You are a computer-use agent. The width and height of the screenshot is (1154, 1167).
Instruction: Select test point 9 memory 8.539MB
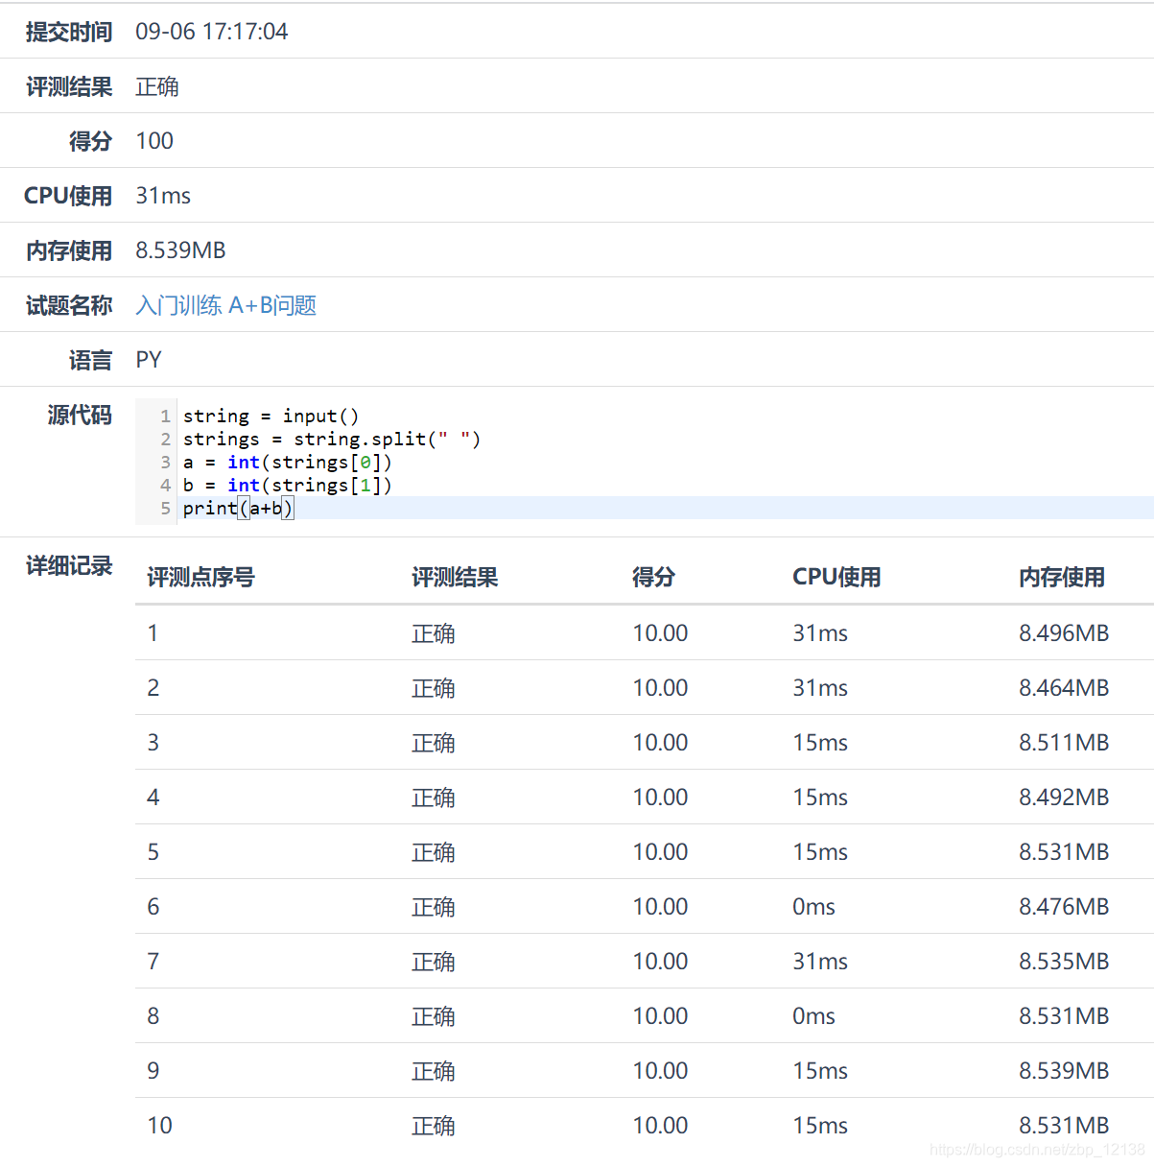(x=1064, y=1071)
